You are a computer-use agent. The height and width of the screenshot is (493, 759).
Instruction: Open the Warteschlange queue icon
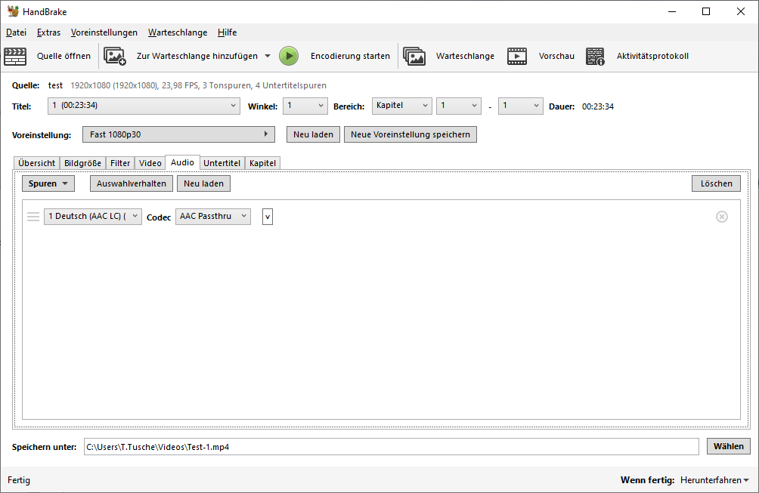coord(414,56)
